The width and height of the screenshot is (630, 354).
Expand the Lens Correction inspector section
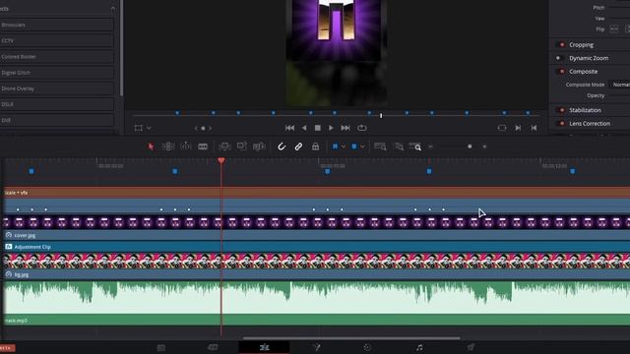tap(590, 124)
